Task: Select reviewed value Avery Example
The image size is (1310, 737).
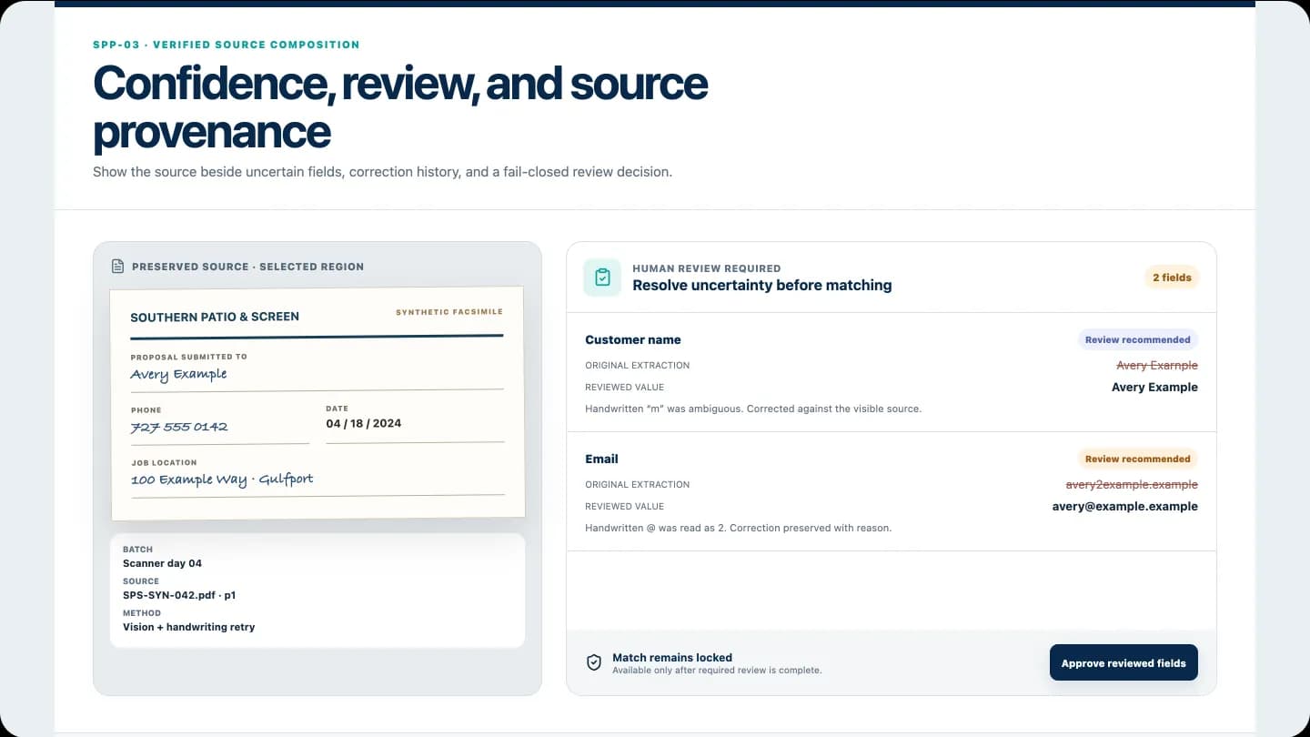Action: pyautogui.click(x=1154, y=387)
